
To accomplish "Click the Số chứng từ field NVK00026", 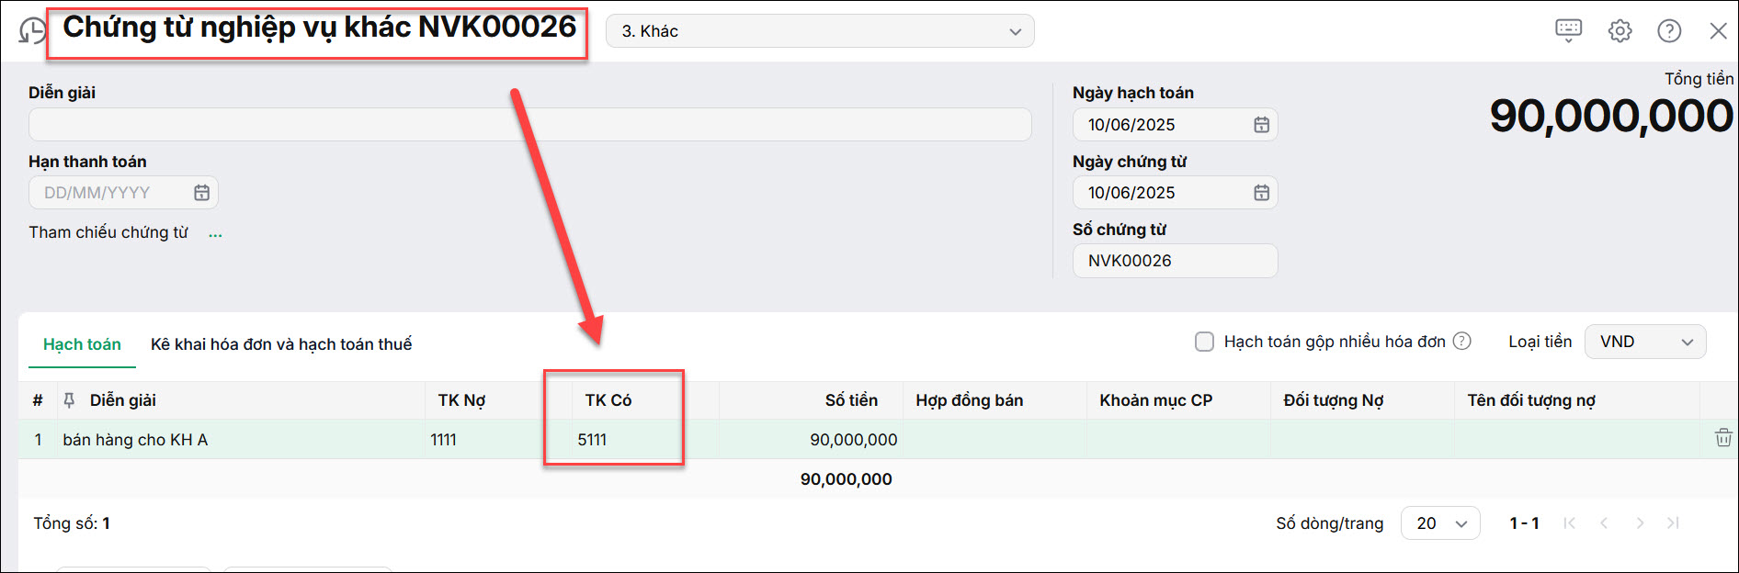I will [1175, 261].
